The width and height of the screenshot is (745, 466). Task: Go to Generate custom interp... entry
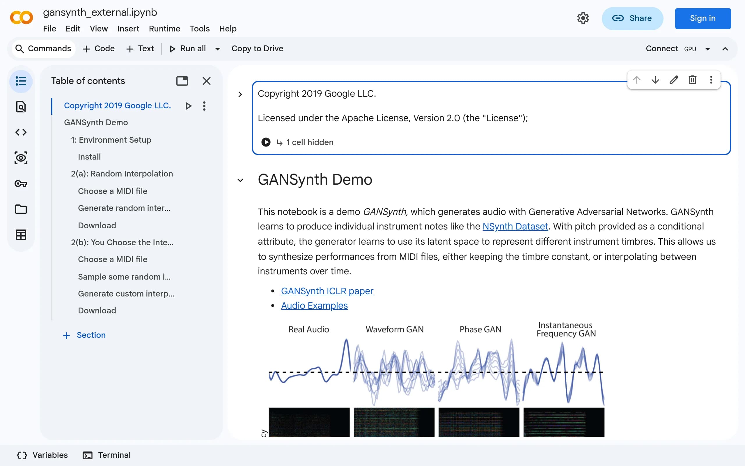(126, 294)
